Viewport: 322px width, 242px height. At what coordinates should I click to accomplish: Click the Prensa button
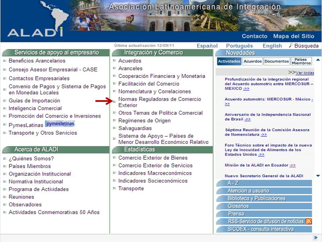click(264, 214)
